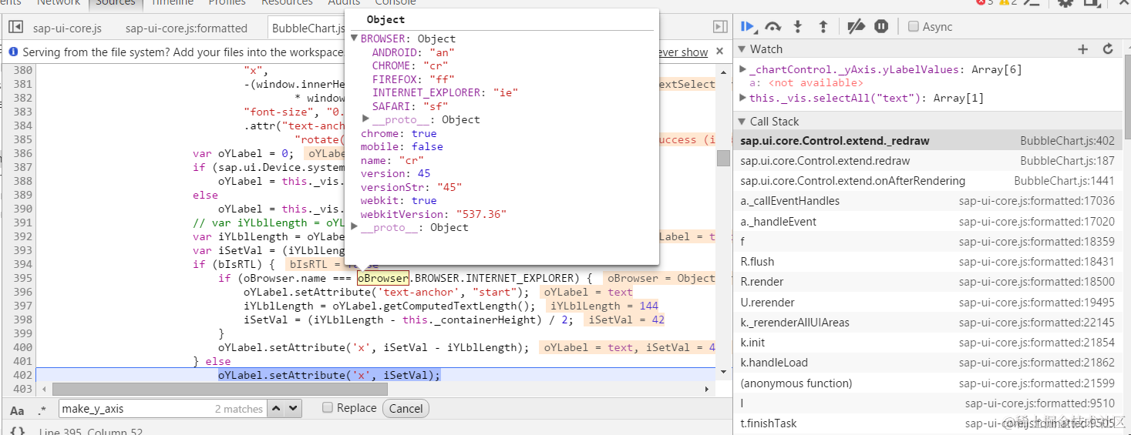Set a breakpoint on line 395 gutter

pos(22,278)
